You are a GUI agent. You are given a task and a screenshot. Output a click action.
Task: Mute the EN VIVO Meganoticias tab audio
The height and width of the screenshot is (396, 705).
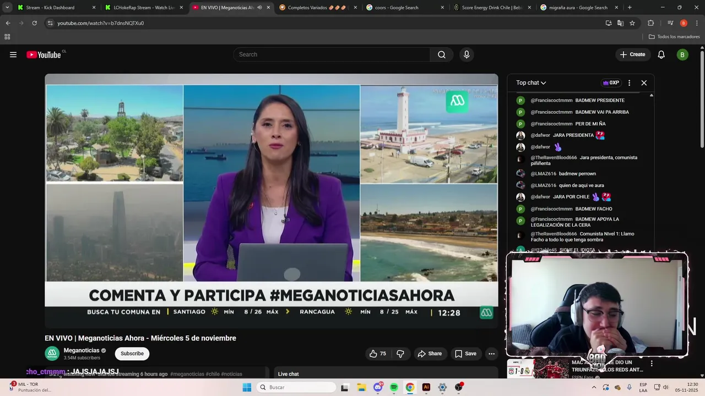click(x=259, y=8)
